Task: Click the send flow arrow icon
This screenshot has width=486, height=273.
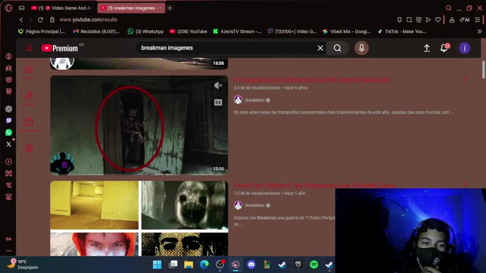Action: click(428, 20)
